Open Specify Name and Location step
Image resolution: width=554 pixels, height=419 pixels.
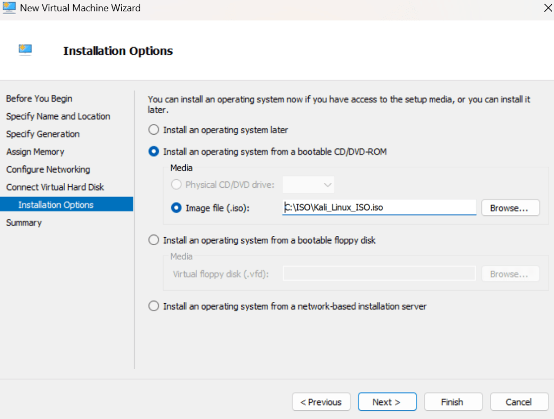coord(58,116)
